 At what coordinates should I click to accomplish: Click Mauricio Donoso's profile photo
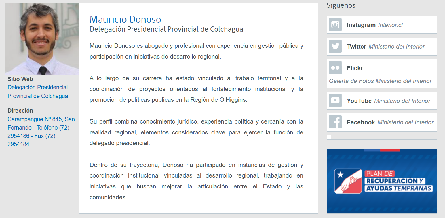point(42,39)
